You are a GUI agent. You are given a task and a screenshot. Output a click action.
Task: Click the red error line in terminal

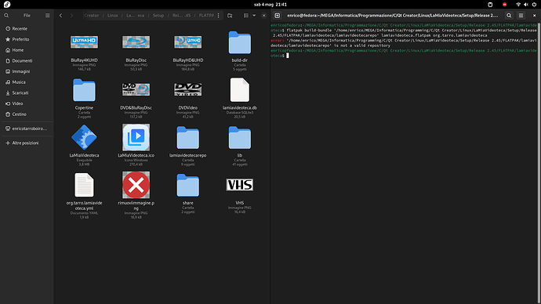pos(404,43)
